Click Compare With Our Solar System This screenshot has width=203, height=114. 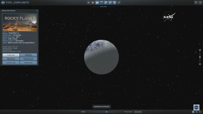[29, 59]
